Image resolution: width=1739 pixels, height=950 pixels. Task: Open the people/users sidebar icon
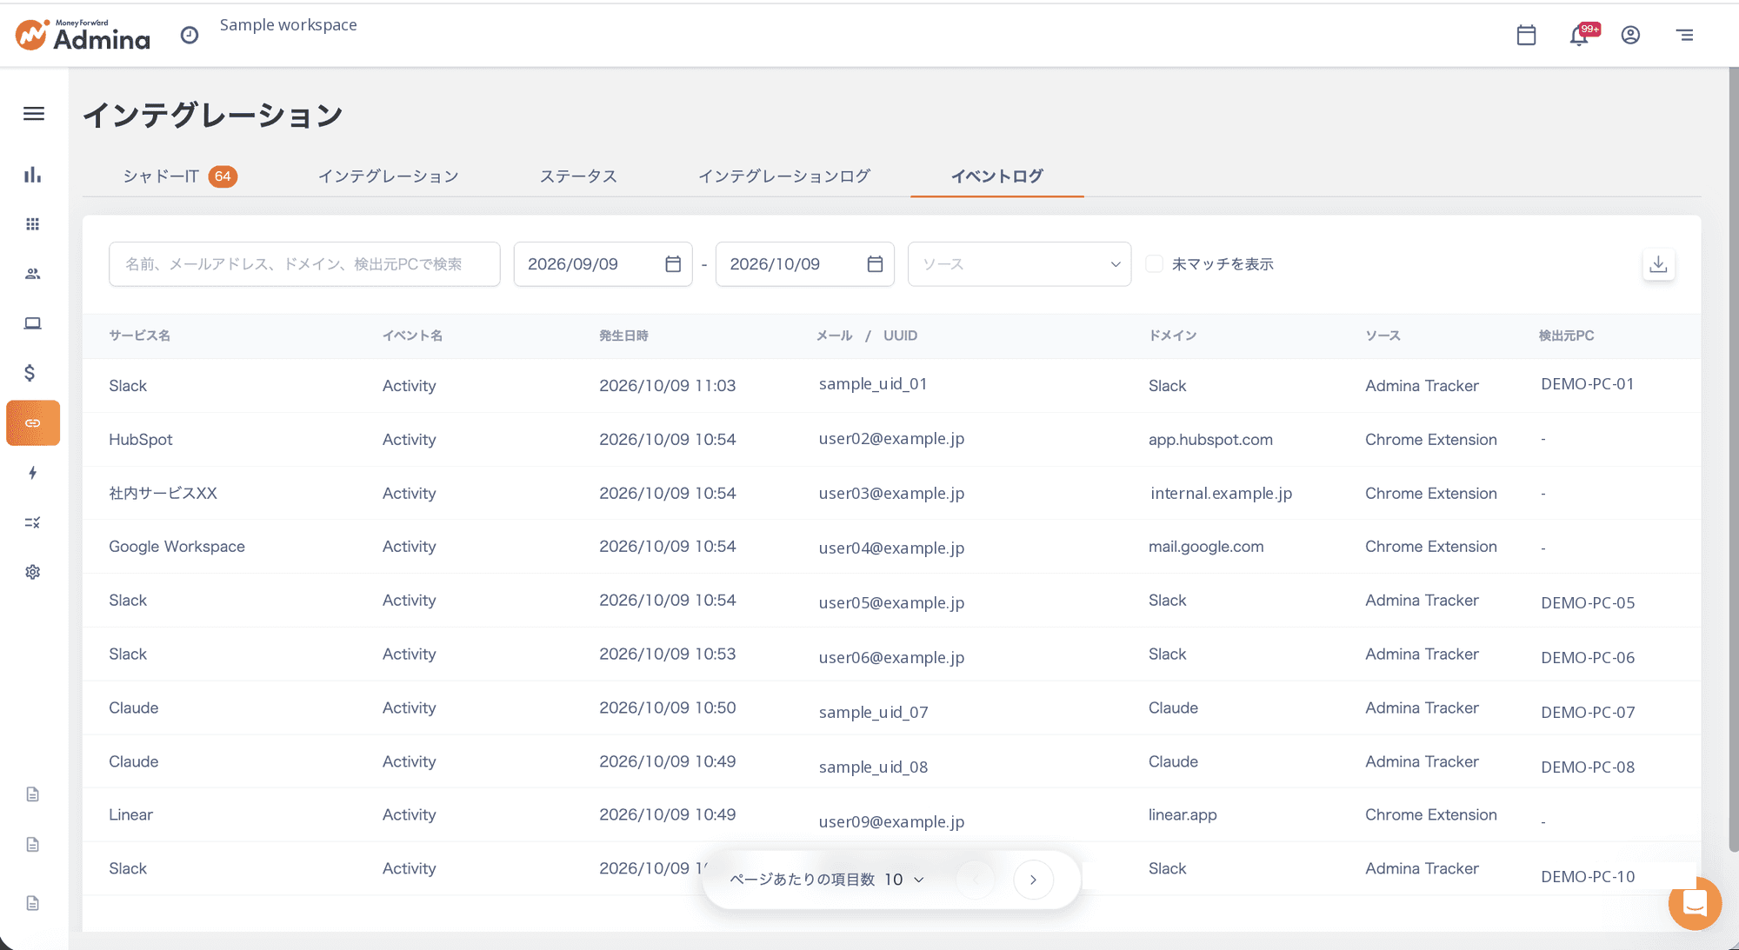32,274
